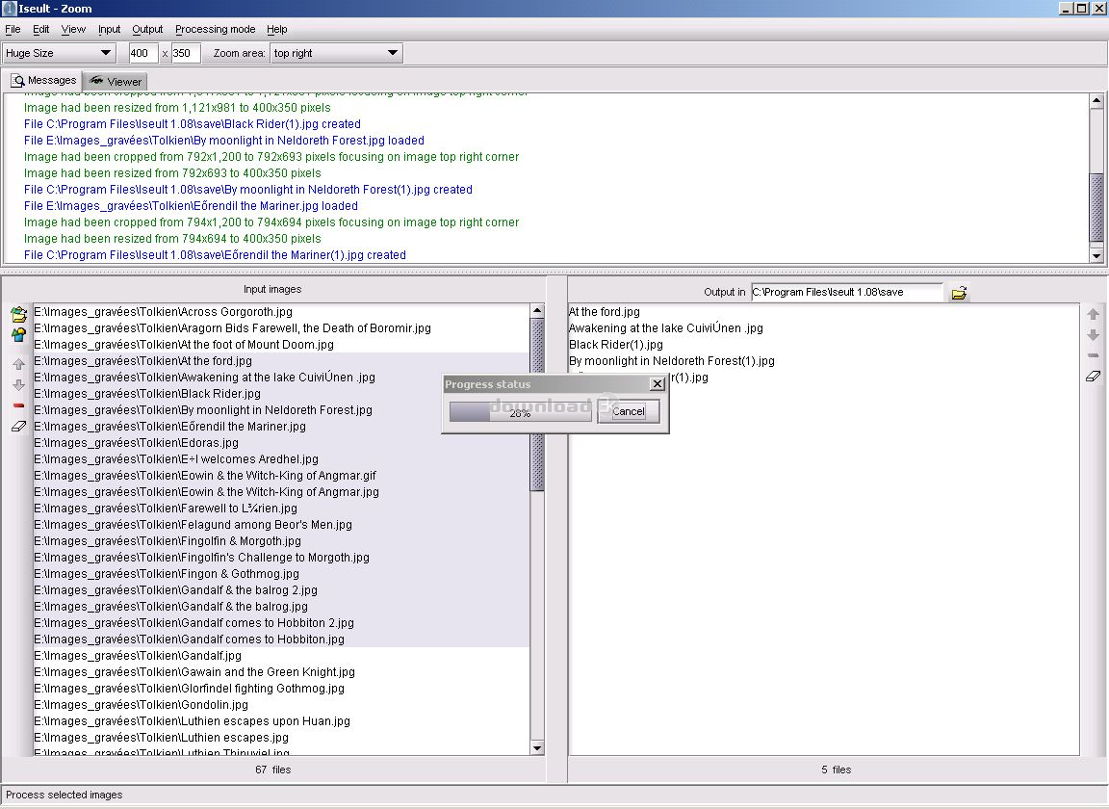The width and height of the screenshot is (1109, 809).
Task: Browse for output folder with folder icon
Action: point(959,293)
